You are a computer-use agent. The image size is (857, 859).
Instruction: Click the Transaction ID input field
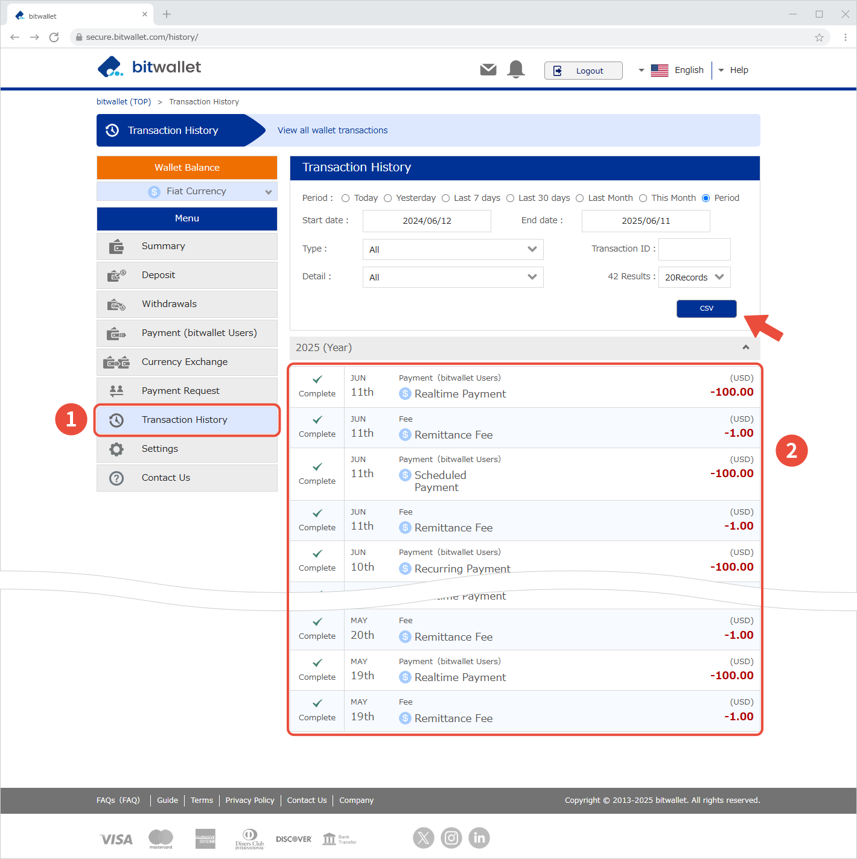pyautogui.click(x=694, y=249)
